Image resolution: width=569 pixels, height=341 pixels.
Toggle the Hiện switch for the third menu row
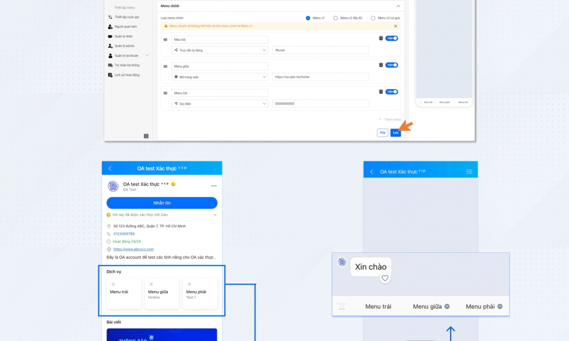(x=391, y=92)
